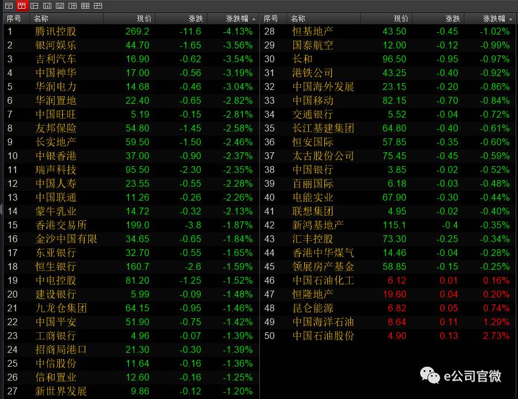The height and width of the screenshot is (399, 518).
Task: Select 华润电力 stock row
Action: coord(131,86)
